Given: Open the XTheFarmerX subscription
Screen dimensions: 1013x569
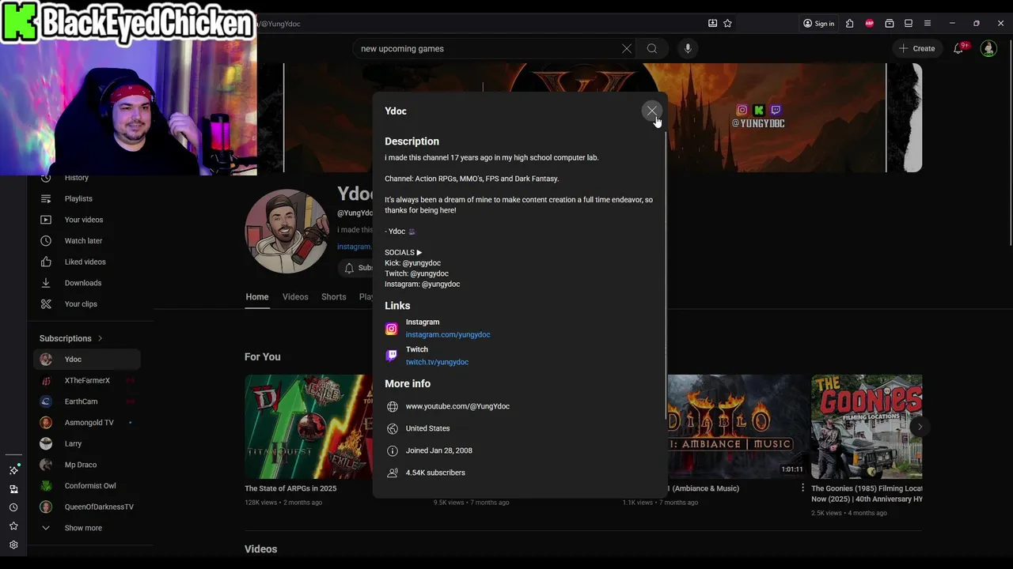Looking at the screenshot, I should 87,380.
